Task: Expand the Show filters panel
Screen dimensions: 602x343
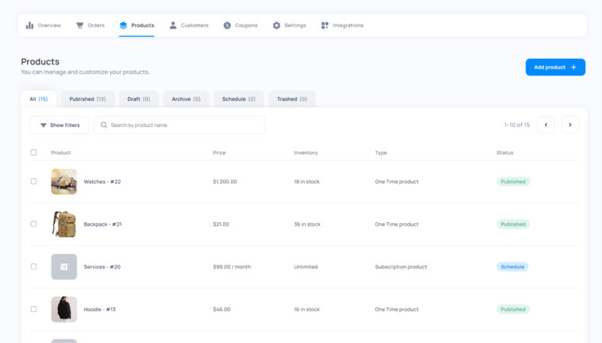Action: [59, 125]
